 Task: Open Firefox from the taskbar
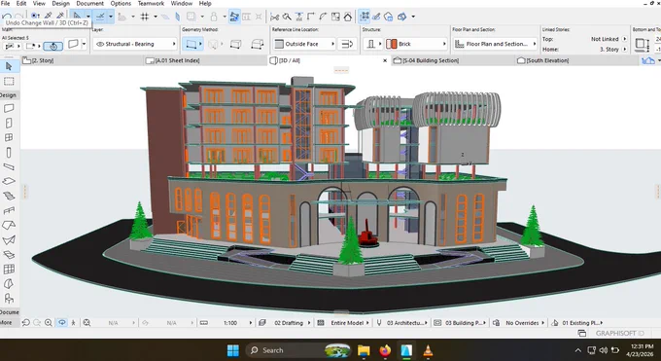[x=385, y=350]
